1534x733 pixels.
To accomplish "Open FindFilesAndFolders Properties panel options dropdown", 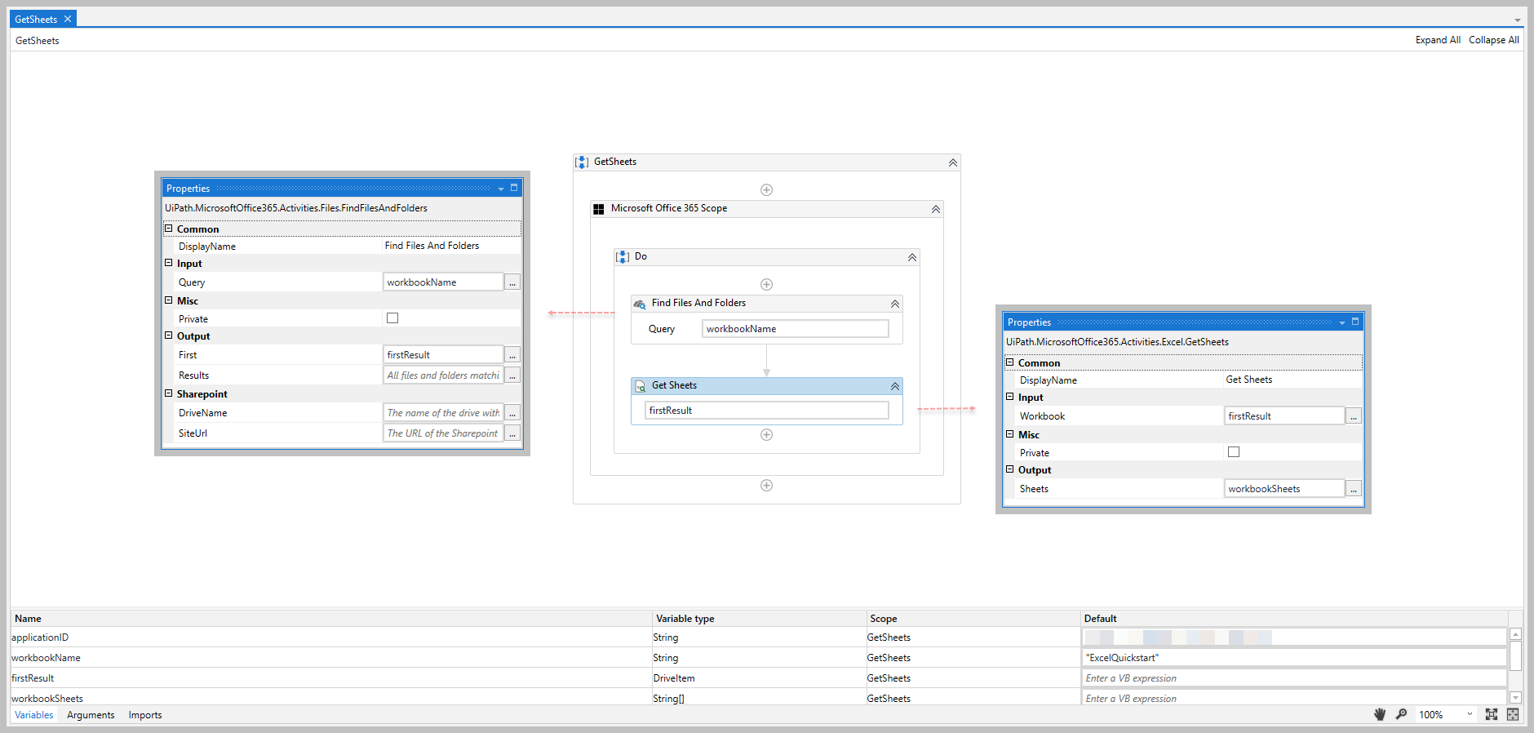I will pyautogui.click(x=501, y=189).
